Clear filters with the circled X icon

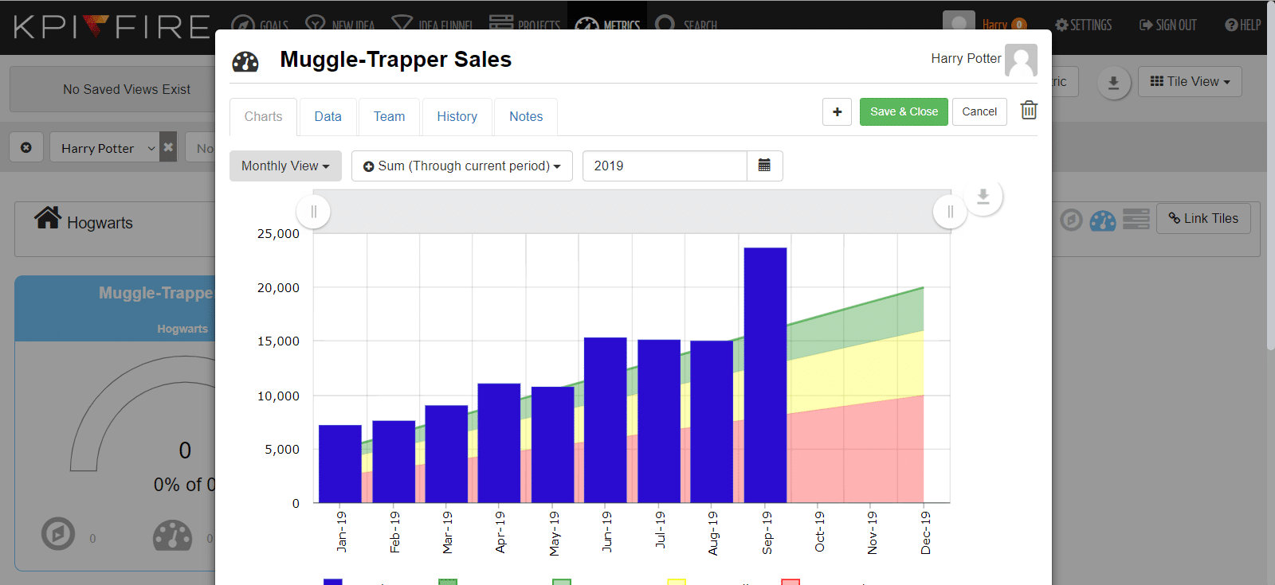(26, 148)
